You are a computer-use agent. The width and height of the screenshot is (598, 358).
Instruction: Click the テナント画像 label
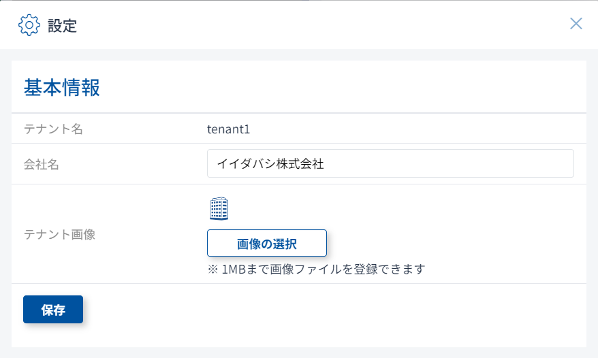point(59,234)
